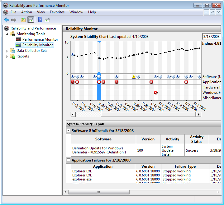Viewport: 224px width, 205px height.
Task: Click the Failure Type column header
Action: tap(185, 166)
